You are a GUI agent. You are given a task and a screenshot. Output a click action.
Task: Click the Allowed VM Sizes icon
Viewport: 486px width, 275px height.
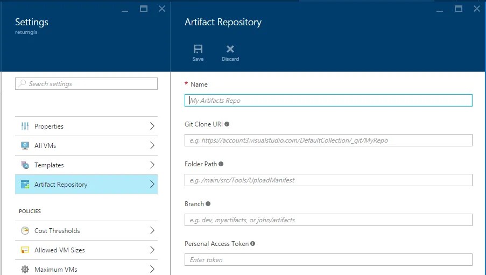click(25, 250)
